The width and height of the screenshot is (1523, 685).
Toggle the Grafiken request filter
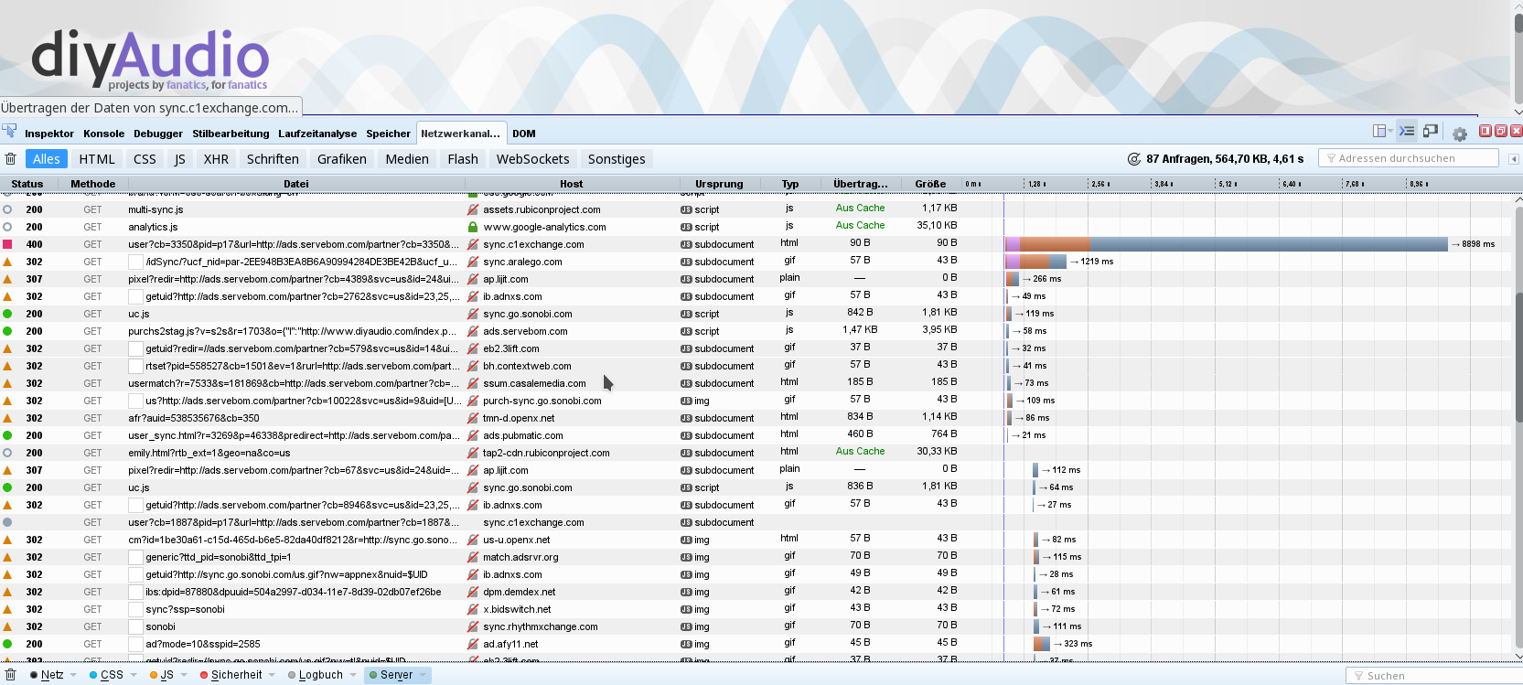click(342, 159)
